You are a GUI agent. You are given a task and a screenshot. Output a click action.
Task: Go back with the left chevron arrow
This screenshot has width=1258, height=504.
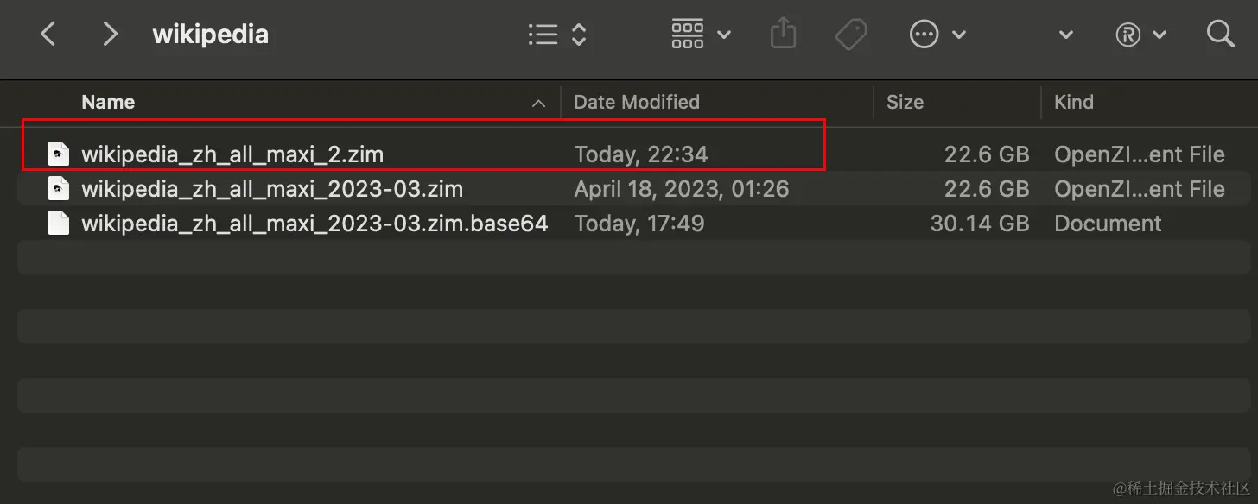click(48, 35)
